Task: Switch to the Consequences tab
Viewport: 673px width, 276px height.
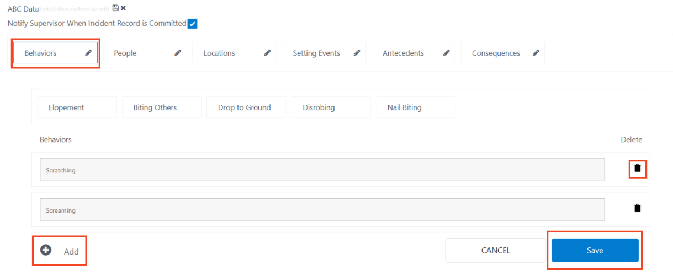Action: click(502, 53)
